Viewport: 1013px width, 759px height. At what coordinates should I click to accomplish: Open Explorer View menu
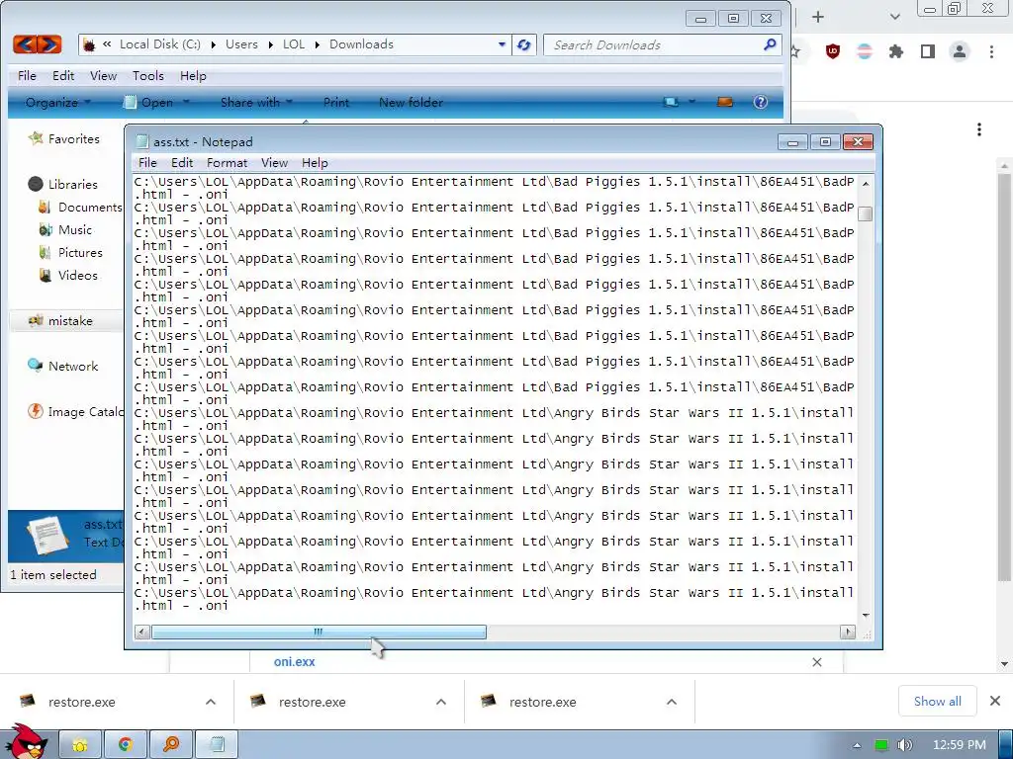pos(103,75)
